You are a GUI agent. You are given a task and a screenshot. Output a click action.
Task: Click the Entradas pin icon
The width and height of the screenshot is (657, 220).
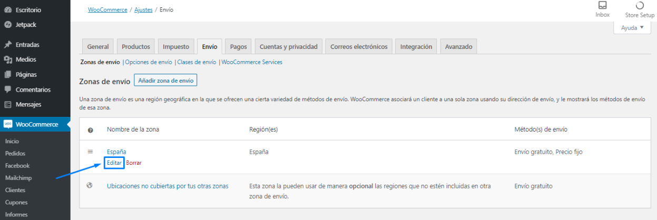(x=8, y=45)
